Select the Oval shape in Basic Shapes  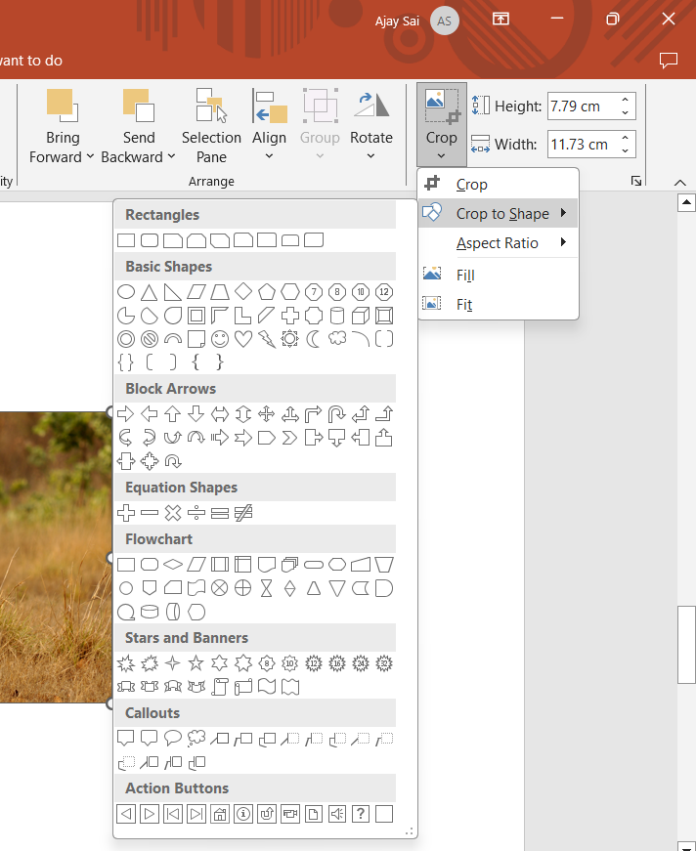click(x=126, y=291)
